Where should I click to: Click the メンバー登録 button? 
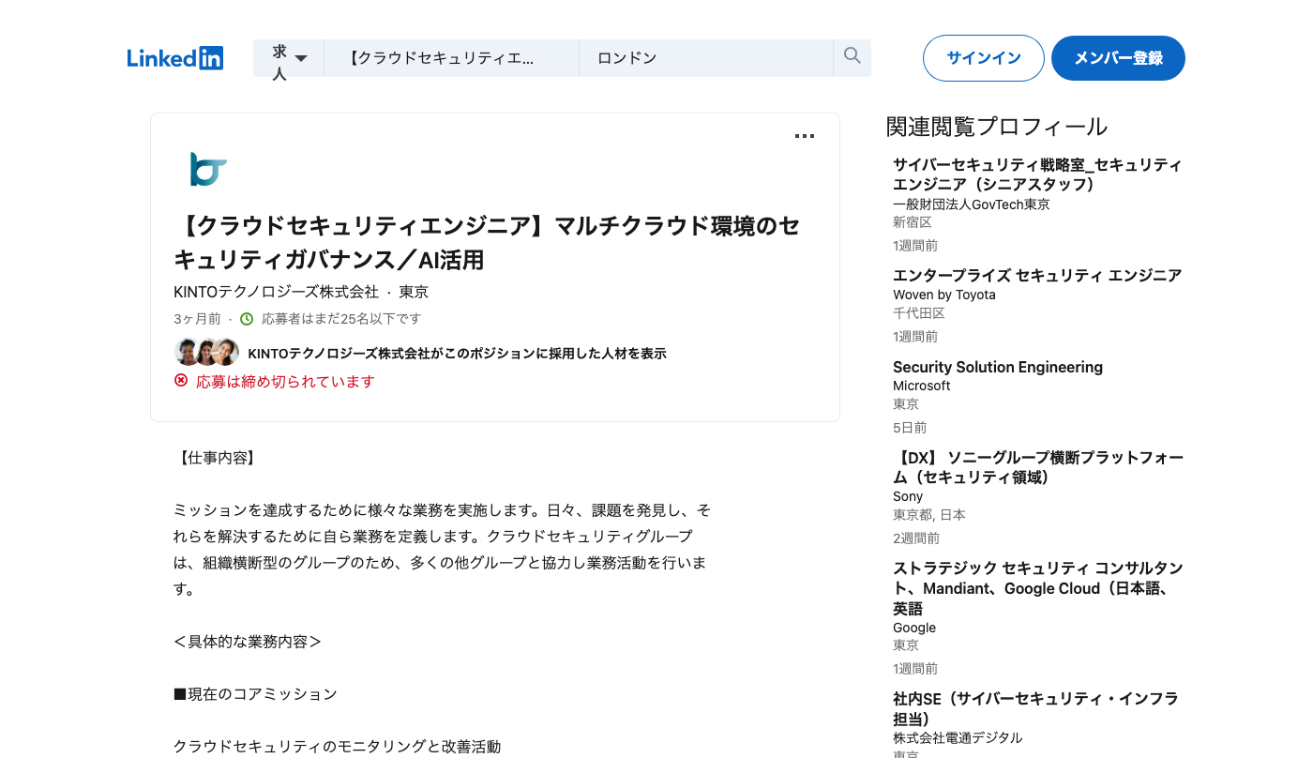click(1118, 58)
